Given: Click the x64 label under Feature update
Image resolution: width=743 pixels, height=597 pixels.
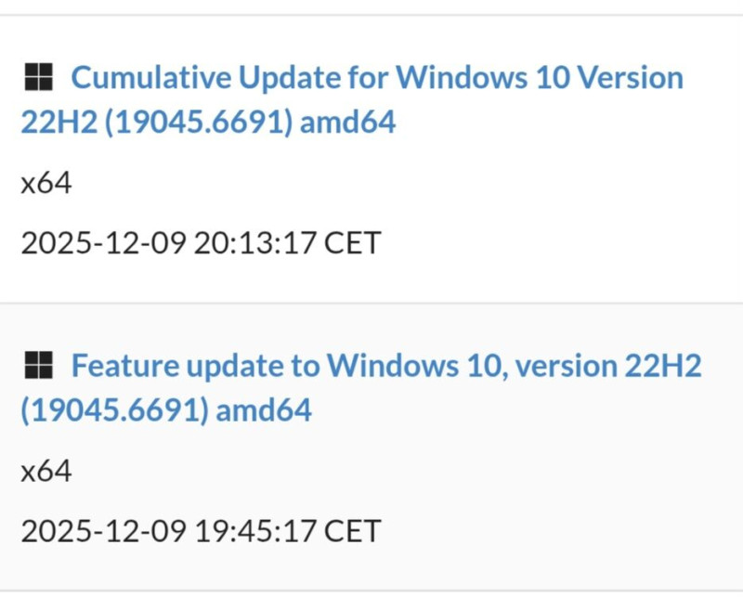Looking at the screenshot, I should tap(46, 472).
